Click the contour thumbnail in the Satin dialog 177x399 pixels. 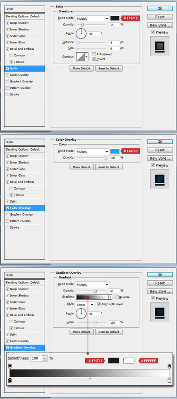pyautogui.click(x=81, y=56)
